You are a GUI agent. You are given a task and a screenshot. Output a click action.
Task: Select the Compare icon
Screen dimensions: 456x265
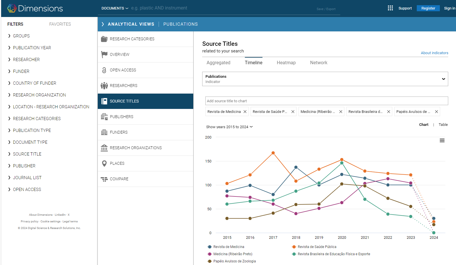tap(104, 179)
